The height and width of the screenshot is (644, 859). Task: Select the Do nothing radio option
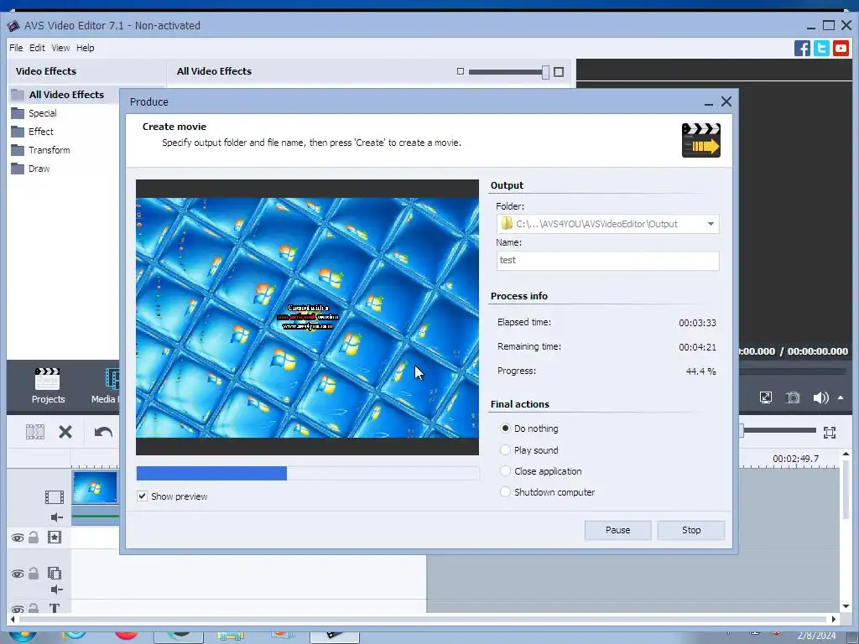[x=505, y=428]
